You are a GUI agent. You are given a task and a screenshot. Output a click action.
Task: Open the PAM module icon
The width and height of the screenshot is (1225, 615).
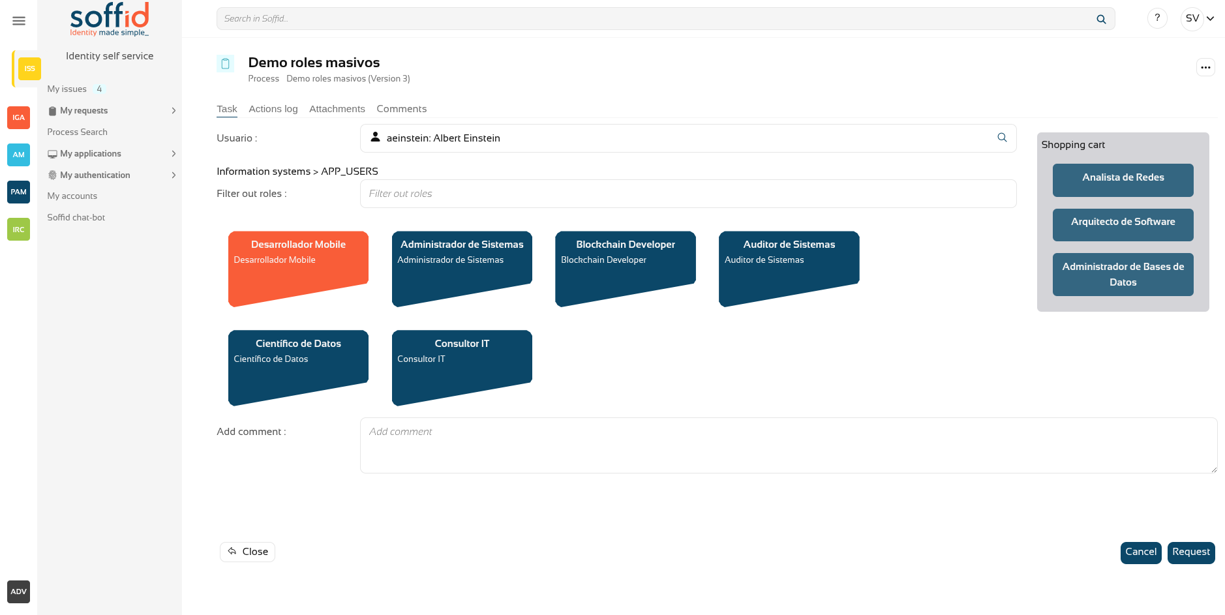click(18, 192)
